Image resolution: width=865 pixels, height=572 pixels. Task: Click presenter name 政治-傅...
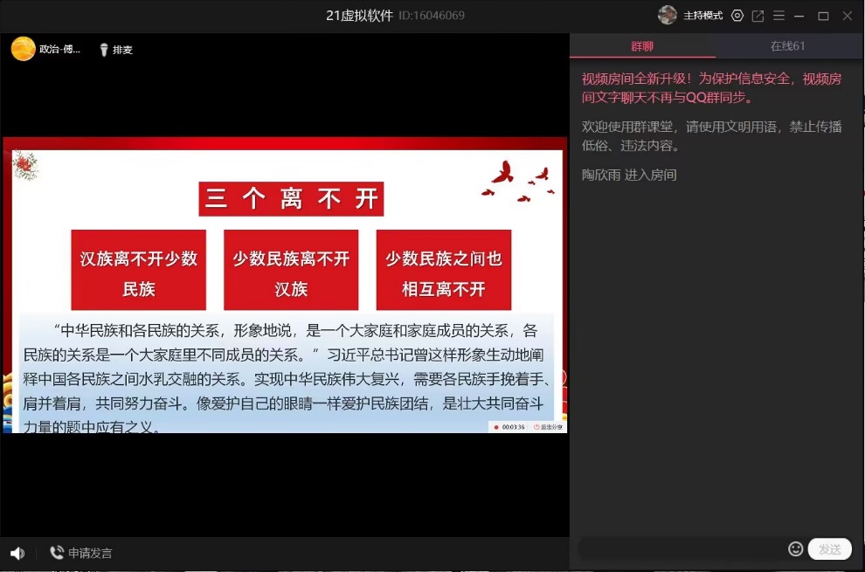pos(59,50)
